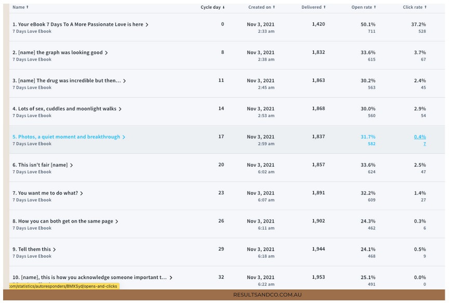
Task: Click '7 Days Love Ebook' under the first email
Action: (32, 32)
